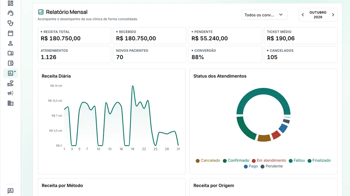Click the Receita Diária chart title
The image size is (350, 196).
56,76
